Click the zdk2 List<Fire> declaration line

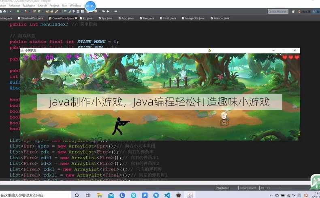coord(84,163)
